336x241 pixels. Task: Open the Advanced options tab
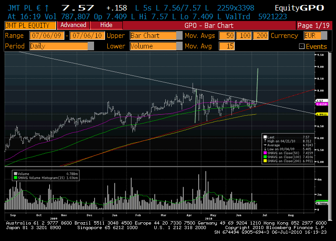click(73, 25)
